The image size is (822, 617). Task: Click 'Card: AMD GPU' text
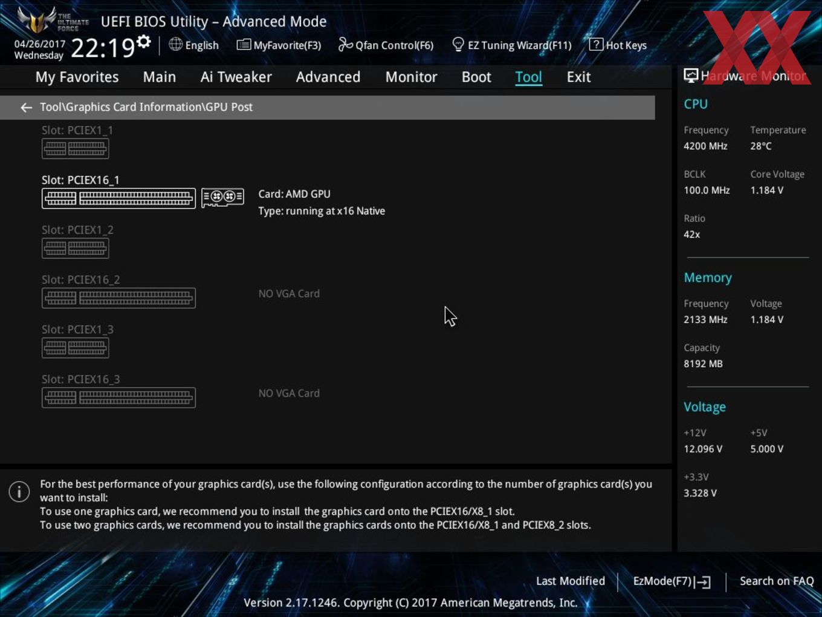click(294, 194)
